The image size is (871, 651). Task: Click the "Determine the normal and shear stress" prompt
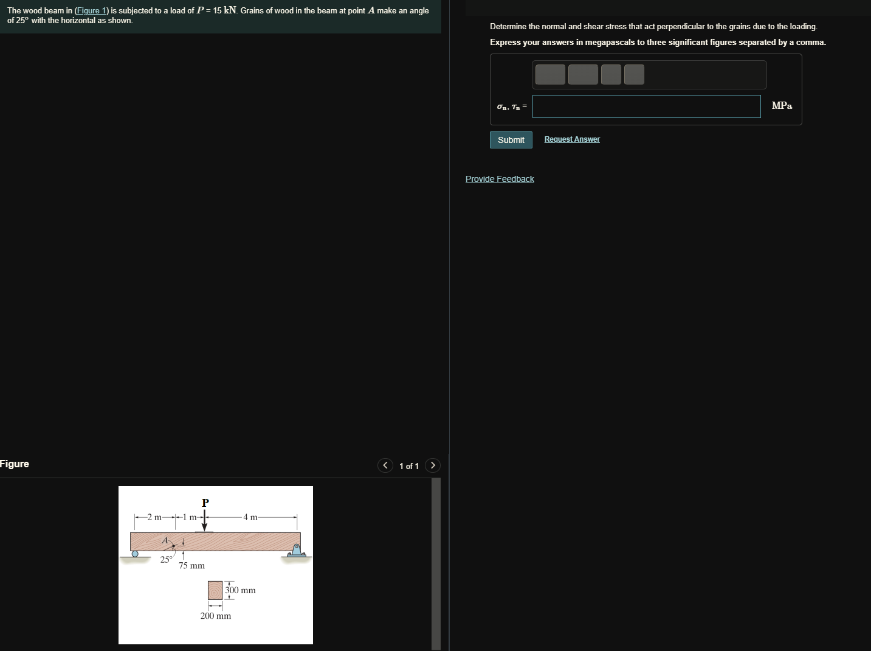click(654, 27)
